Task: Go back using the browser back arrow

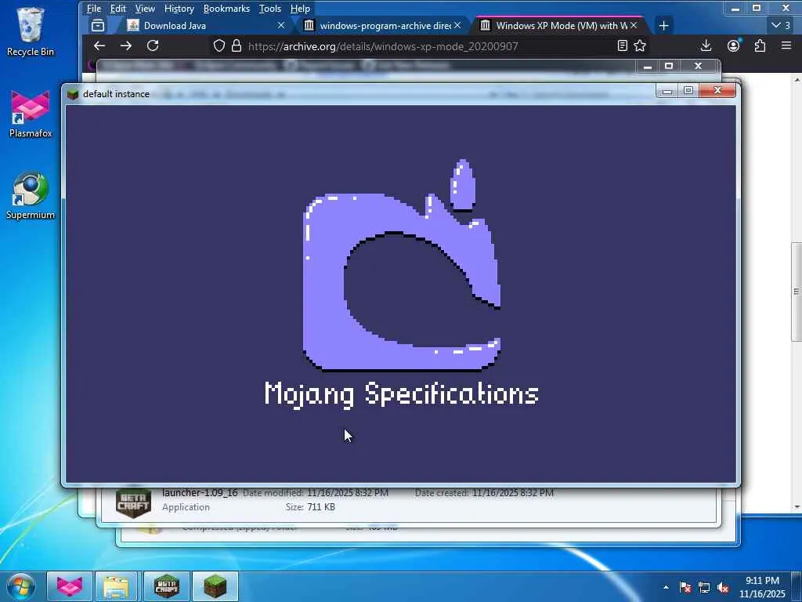Action: [x=99, y=45]
